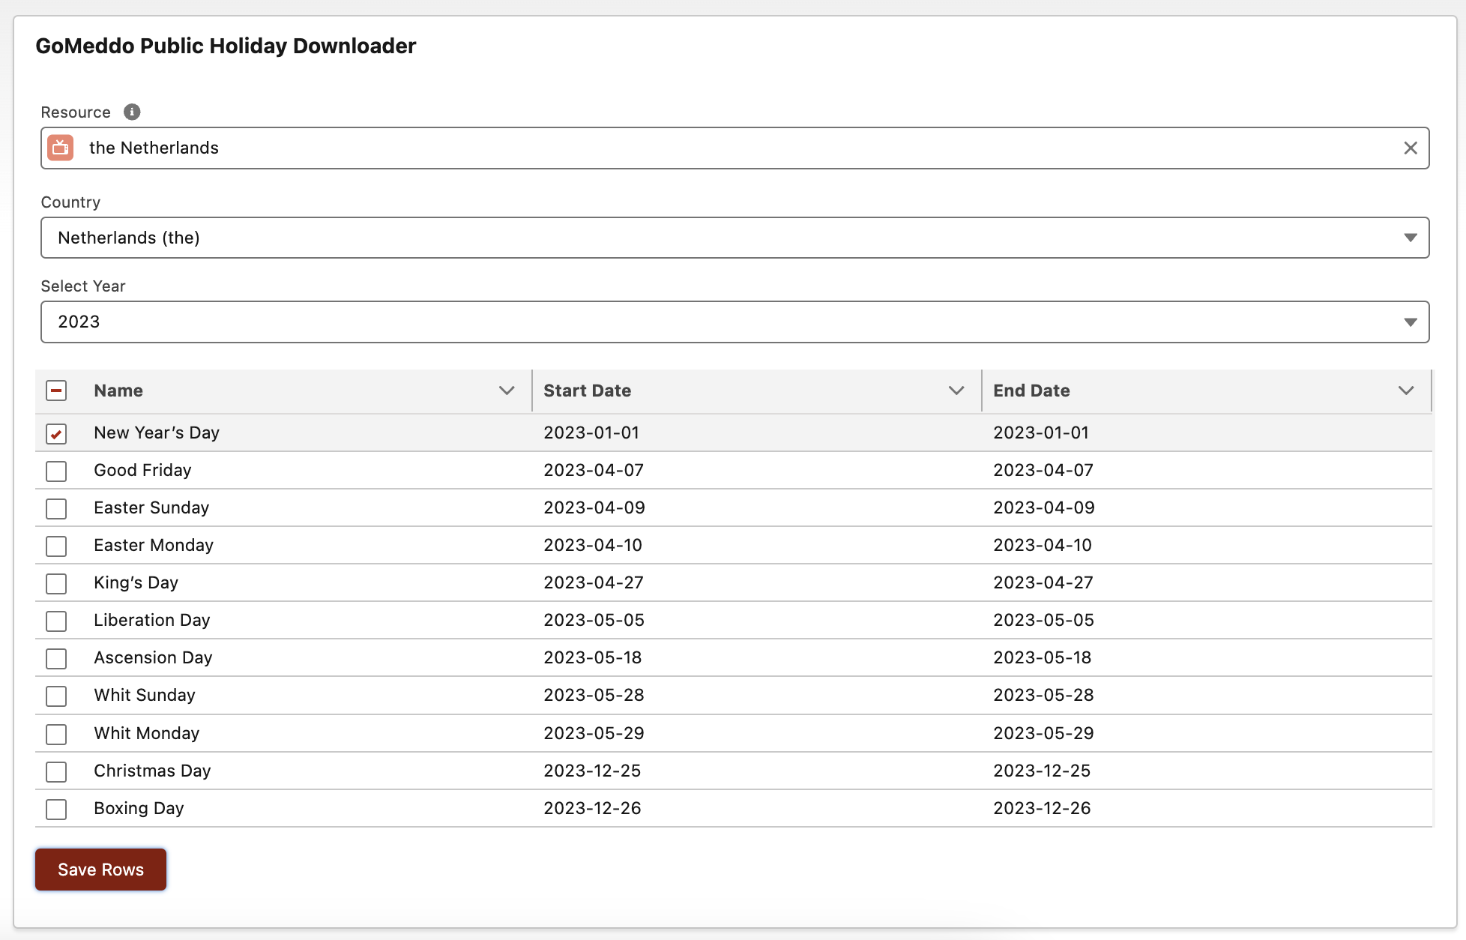Sort by the Start Date column header
The image size is (1466, 940).
(x=587, y=391)
